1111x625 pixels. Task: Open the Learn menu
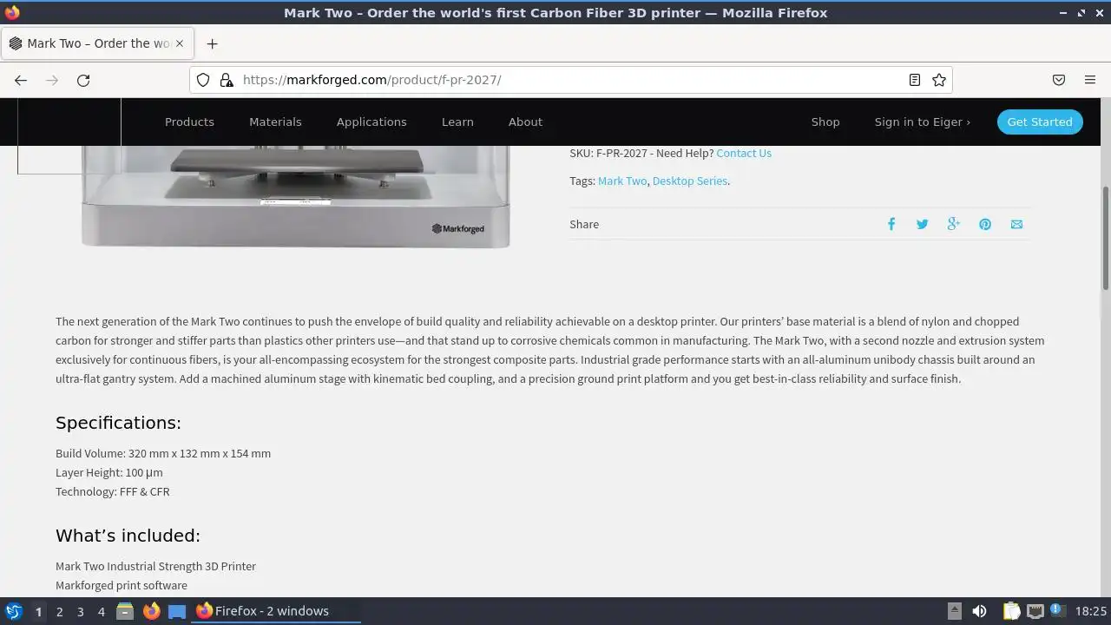[457, 122]
